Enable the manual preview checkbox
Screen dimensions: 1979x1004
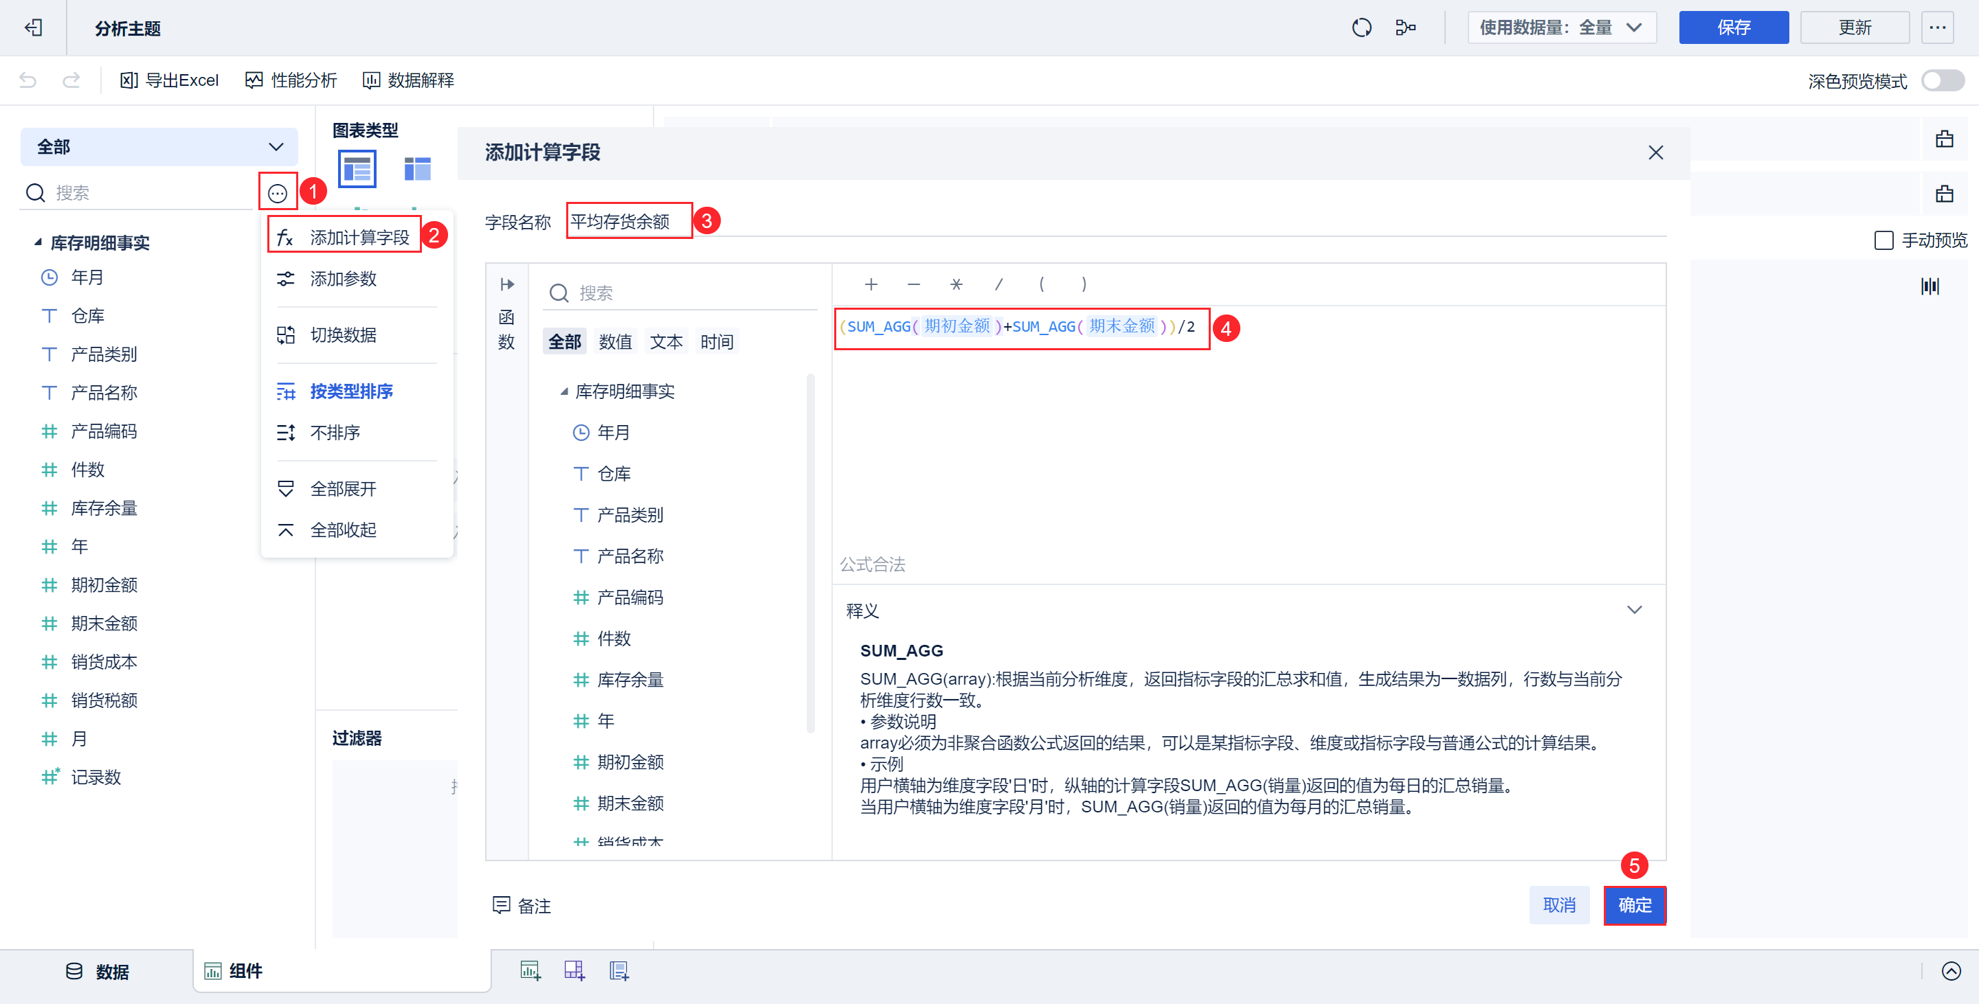pyautogui.click(x=1883, y=240)
